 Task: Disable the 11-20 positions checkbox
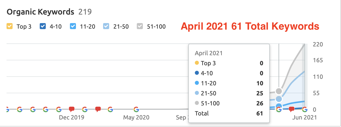(x=73, y=26)
